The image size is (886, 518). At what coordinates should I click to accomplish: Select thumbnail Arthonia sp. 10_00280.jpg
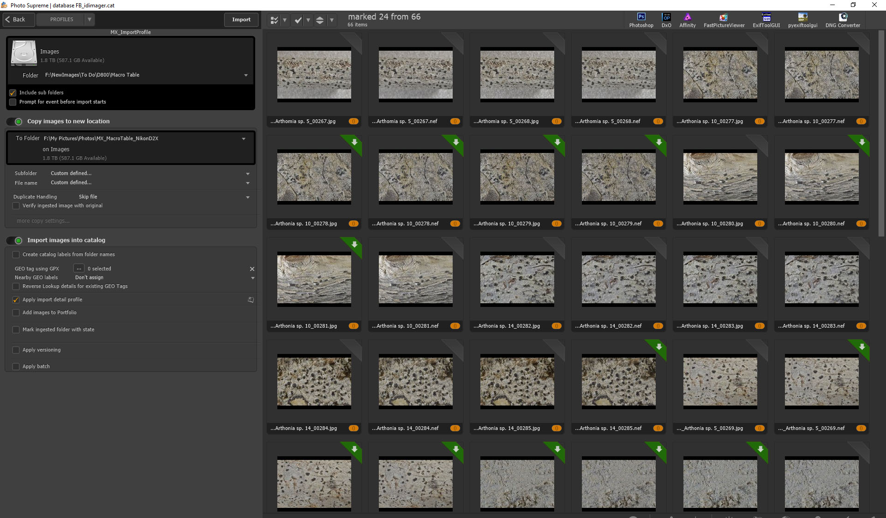click(x=720, y=177)
